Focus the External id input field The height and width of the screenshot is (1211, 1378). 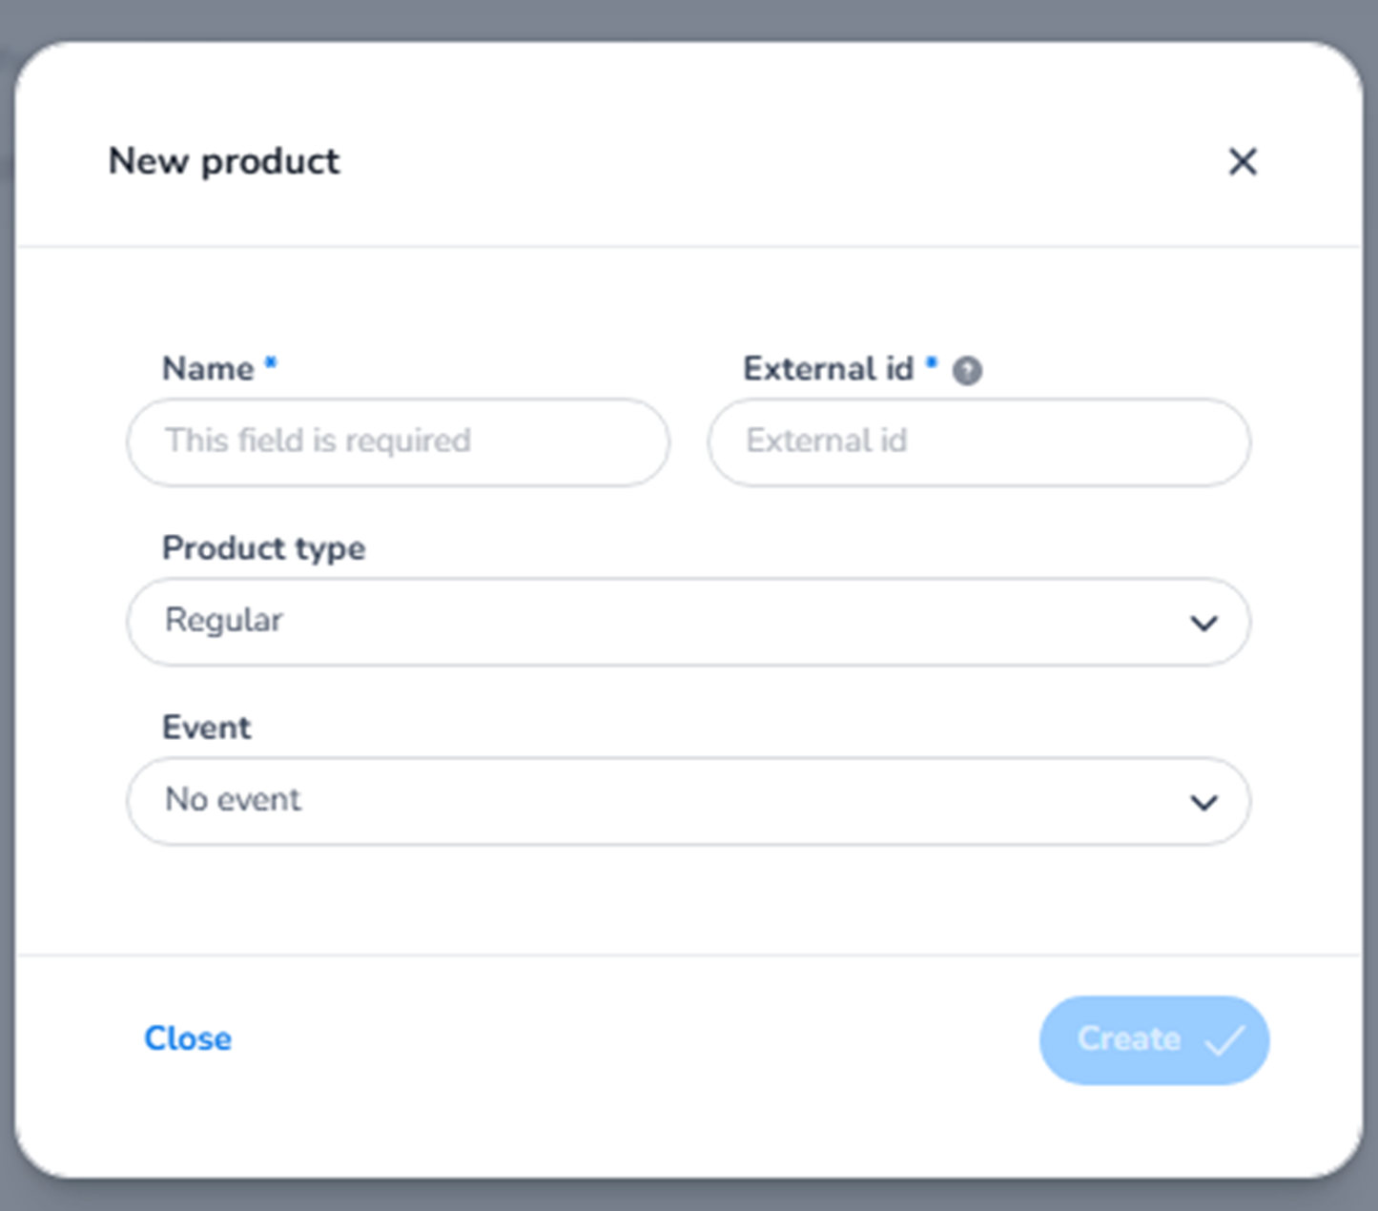coord(978,442)
